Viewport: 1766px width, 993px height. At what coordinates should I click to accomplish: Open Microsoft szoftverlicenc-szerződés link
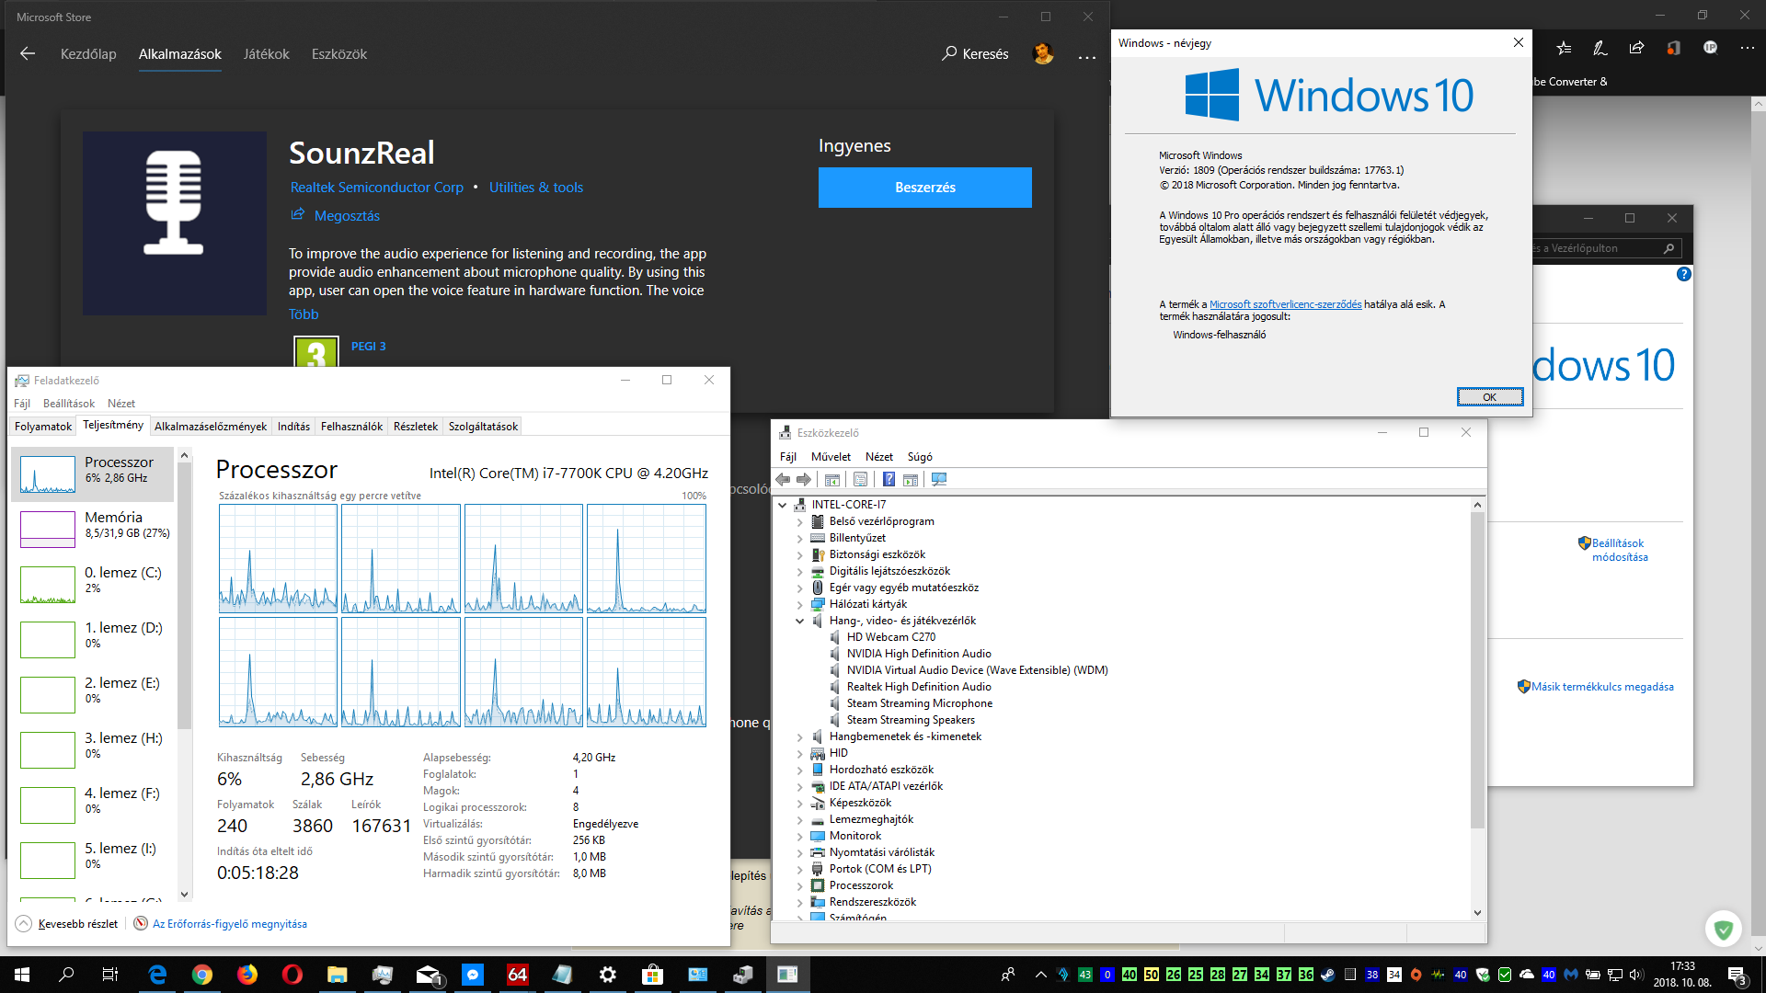click(1285, 304)
